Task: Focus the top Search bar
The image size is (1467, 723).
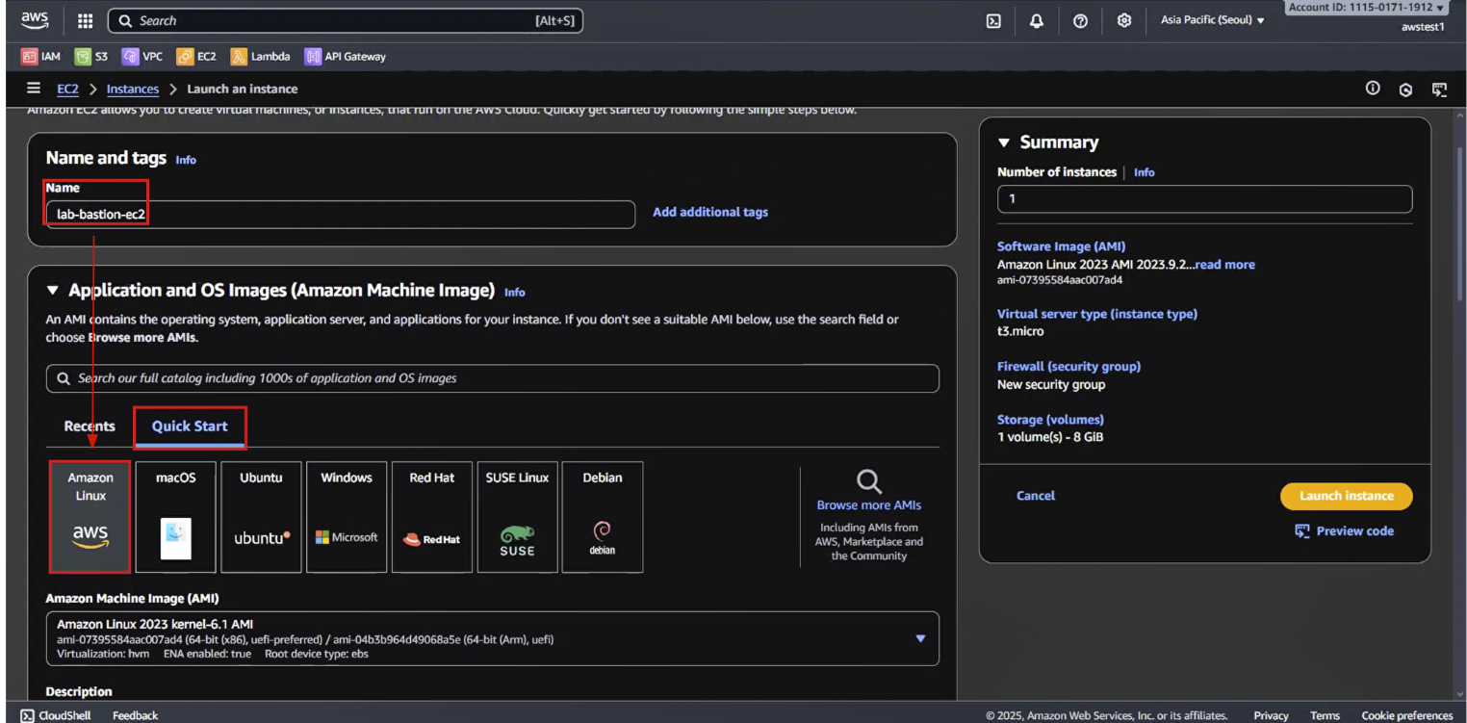Action: 346,20
